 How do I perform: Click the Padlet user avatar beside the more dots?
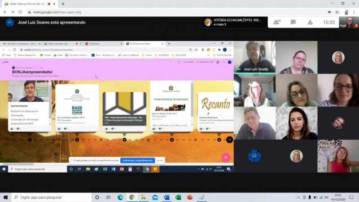230,62
